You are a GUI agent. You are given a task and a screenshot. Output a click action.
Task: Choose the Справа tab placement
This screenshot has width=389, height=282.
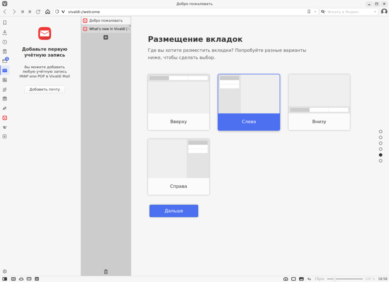179,167
